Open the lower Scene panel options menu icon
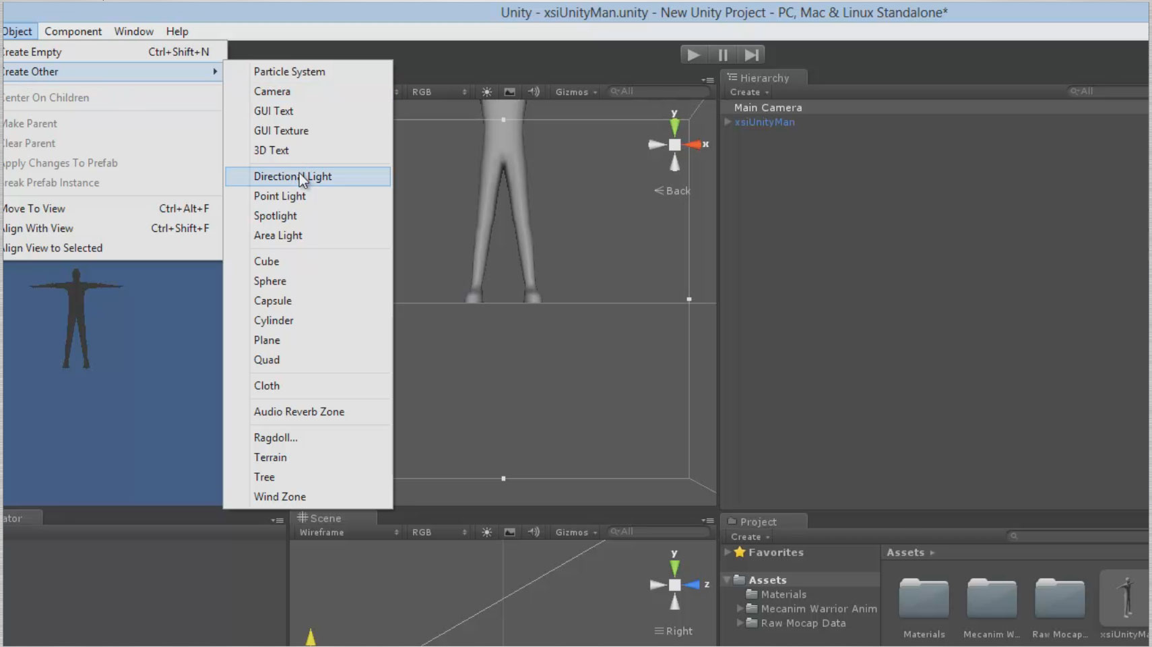 [707, 520]
